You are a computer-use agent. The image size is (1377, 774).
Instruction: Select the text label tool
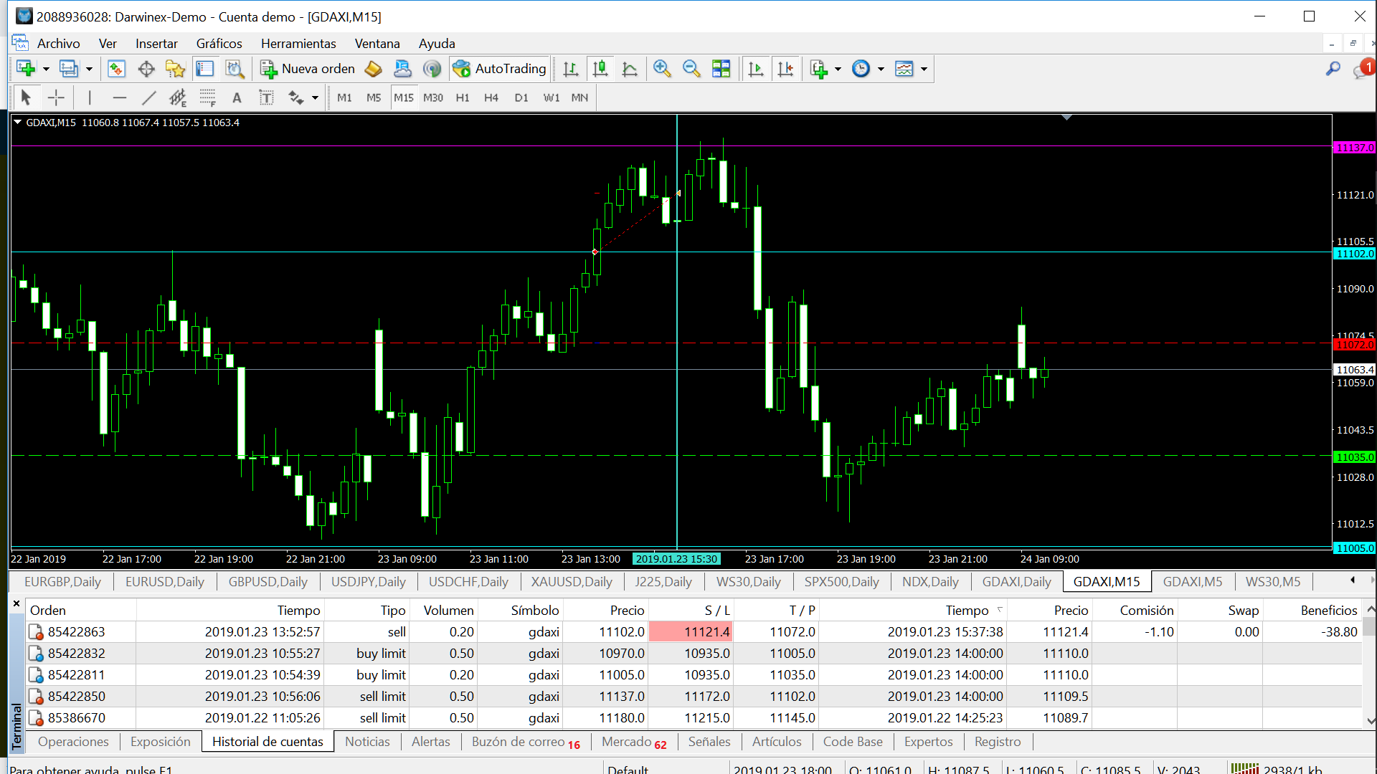click(x=266, y=97)
